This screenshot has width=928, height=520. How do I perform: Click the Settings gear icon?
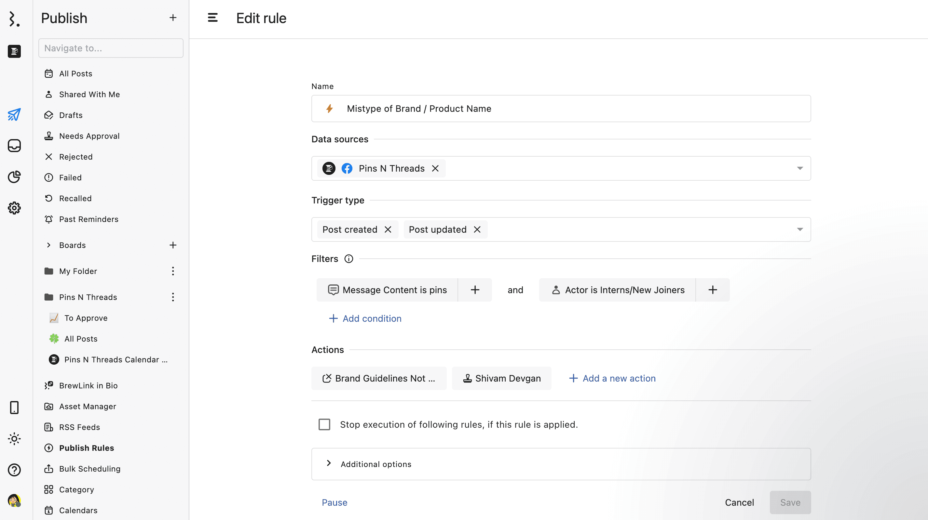coord(14,208)
